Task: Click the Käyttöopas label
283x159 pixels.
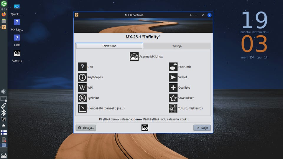Action: 95,77
